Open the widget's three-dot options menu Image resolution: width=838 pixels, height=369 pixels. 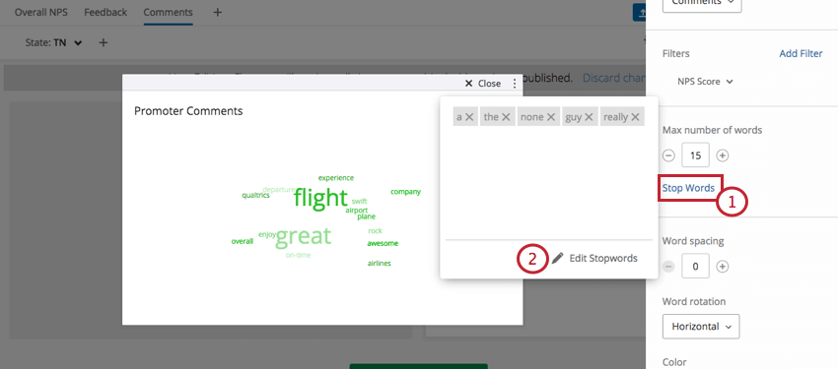(x=514, y=84)
